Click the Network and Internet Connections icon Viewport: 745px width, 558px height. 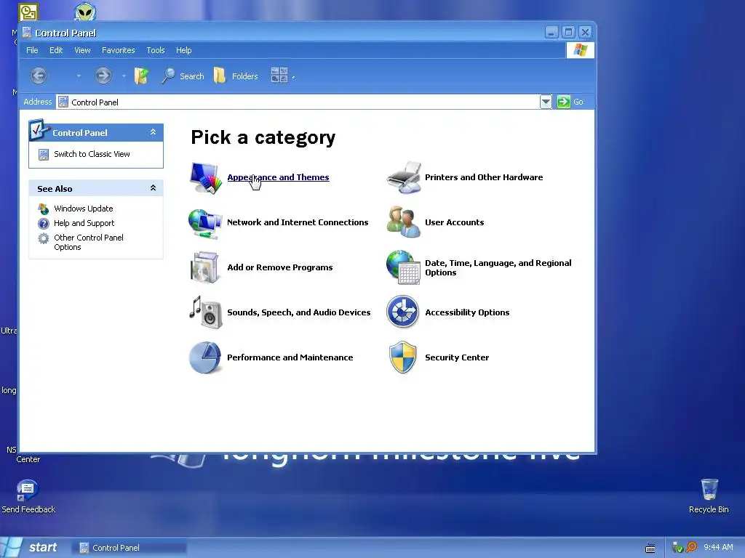tap(205, 223)
